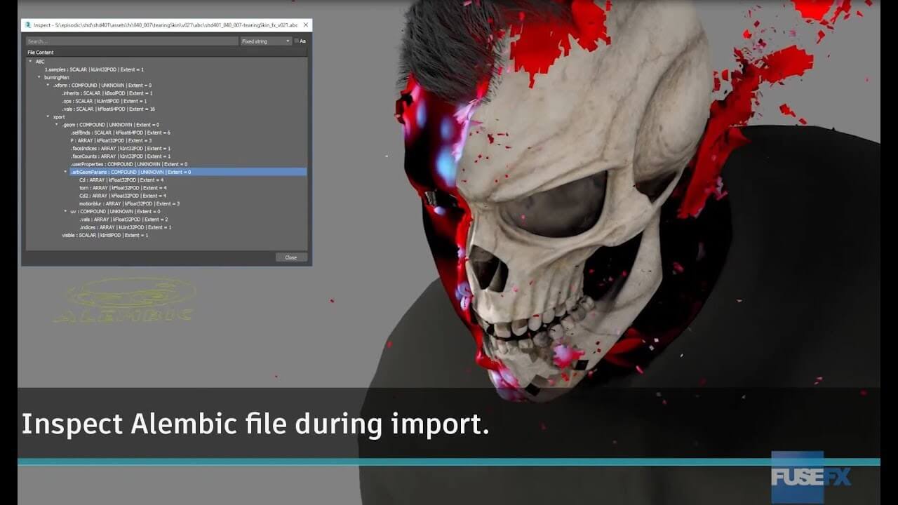Click the Close button in Inspect dialog

290,257
